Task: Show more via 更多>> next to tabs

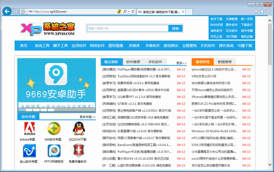Action: [x=181, y=63]
